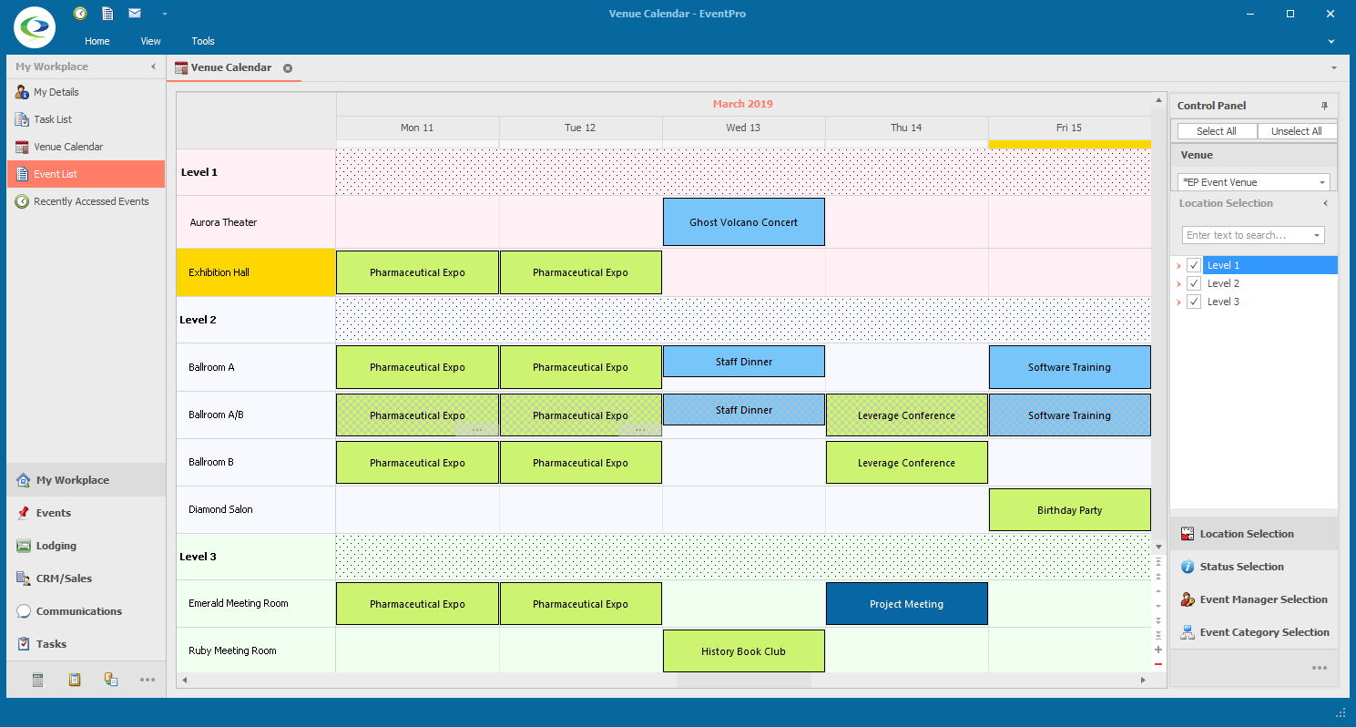Click the Fri 15 day column header

tap(1069, 128)
